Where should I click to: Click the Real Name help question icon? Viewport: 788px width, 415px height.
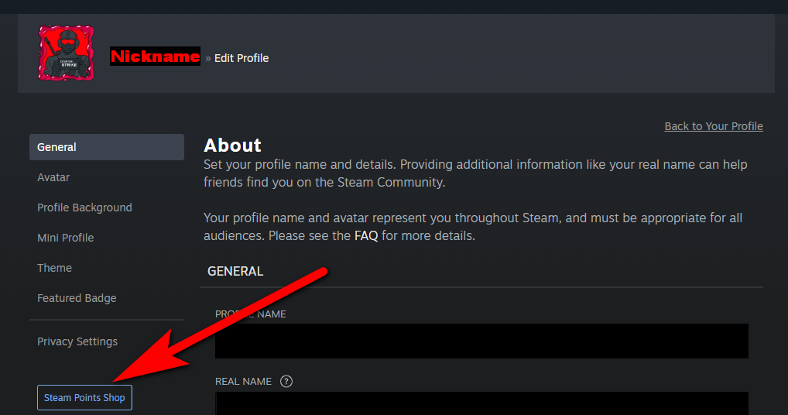286,382
